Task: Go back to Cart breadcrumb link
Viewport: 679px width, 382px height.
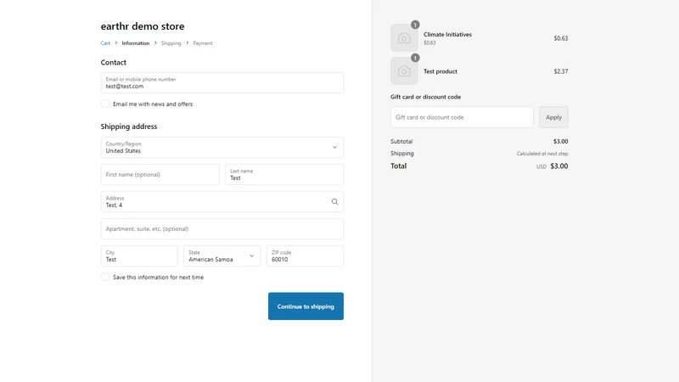Action: [105, 43]
